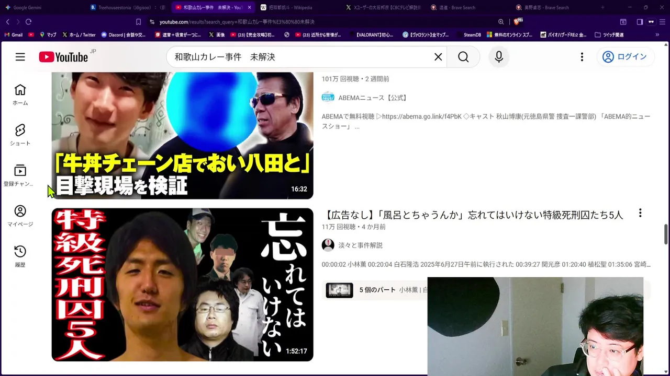The image size is (670, 376).
Task: Open Brave Shields lion icon
Action: tap(517, 22)
